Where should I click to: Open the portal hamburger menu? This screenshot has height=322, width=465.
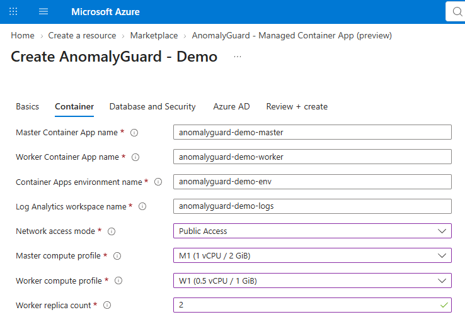pyautogui.click(x=43, y=11)
